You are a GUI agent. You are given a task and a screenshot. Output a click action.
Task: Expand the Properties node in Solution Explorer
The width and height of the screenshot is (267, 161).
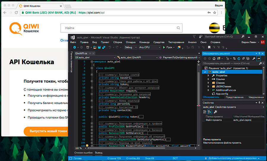tap(208, 76)
